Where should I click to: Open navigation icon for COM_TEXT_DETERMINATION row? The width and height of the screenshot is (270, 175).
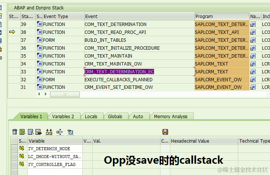pos(253,24)
